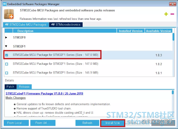Switch to the STMicroelectronics tab
The image size is (178, 129).
[66, 24]
